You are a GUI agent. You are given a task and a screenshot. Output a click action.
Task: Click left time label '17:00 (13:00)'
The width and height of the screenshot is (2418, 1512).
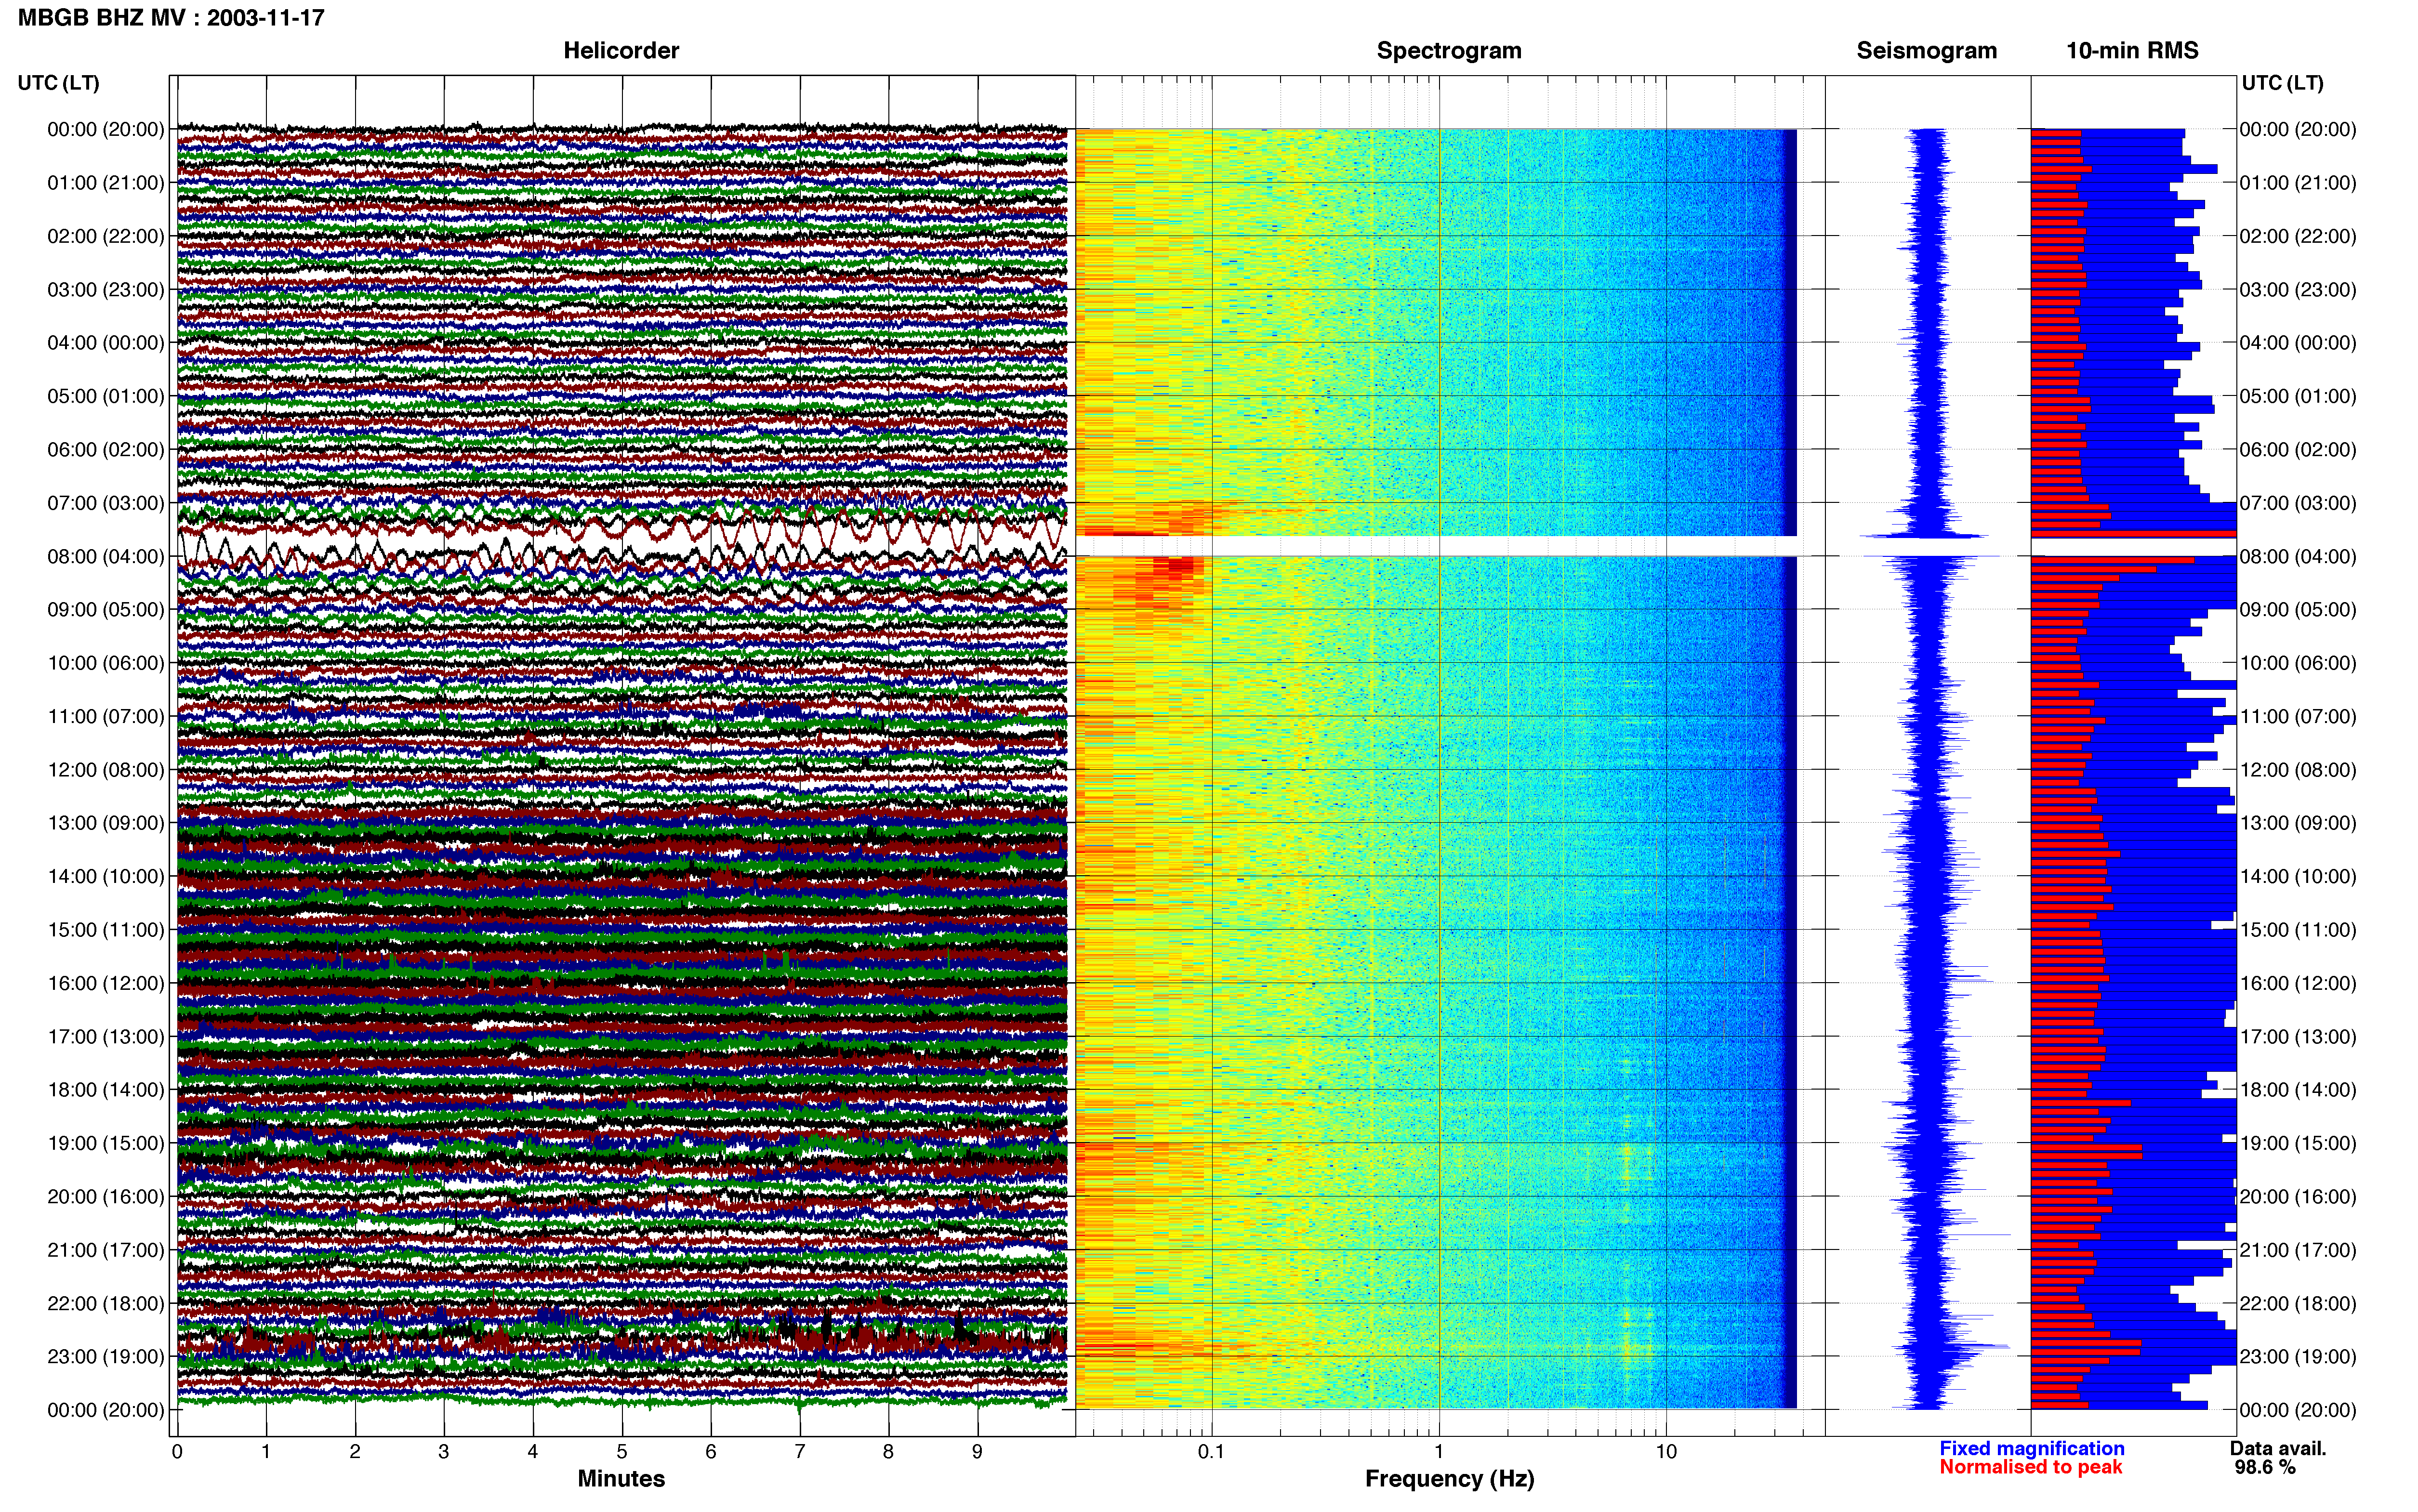(x=106, y=1036)
